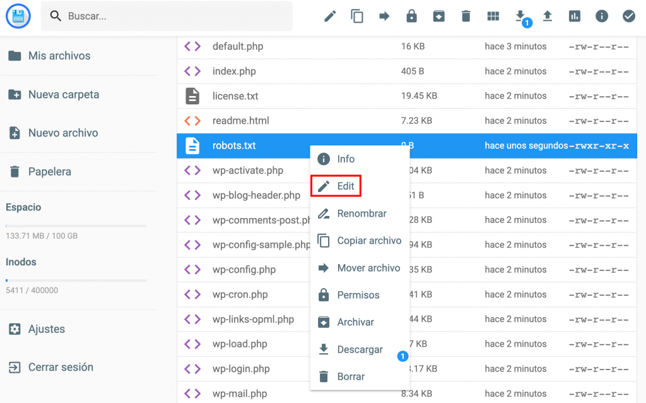The width and height of the screenshot is (646, 403).
Task: Open permissions via the lock toolbar icon
Action: (x=411, y=16)
